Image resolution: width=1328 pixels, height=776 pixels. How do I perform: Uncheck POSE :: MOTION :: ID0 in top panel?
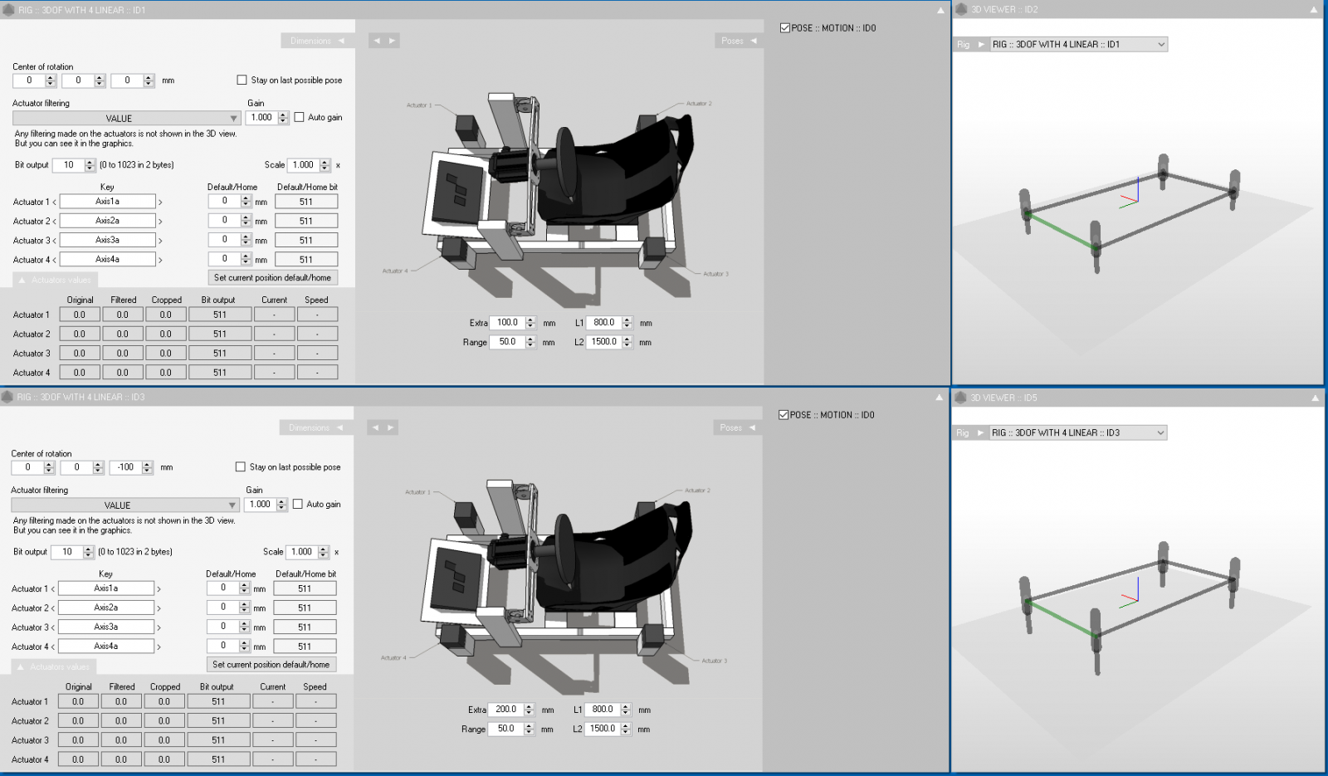[784, 28]
